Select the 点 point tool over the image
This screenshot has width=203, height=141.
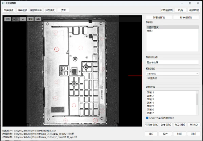point(23,19)
